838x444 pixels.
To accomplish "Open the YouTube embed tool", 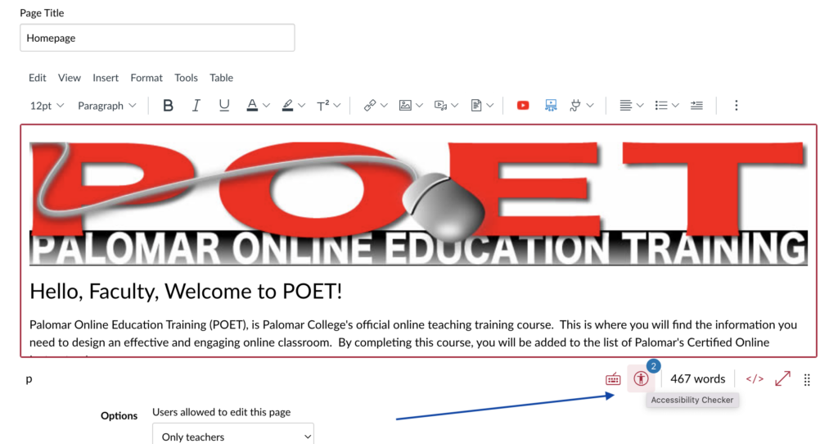I will (x=523, y=106).
